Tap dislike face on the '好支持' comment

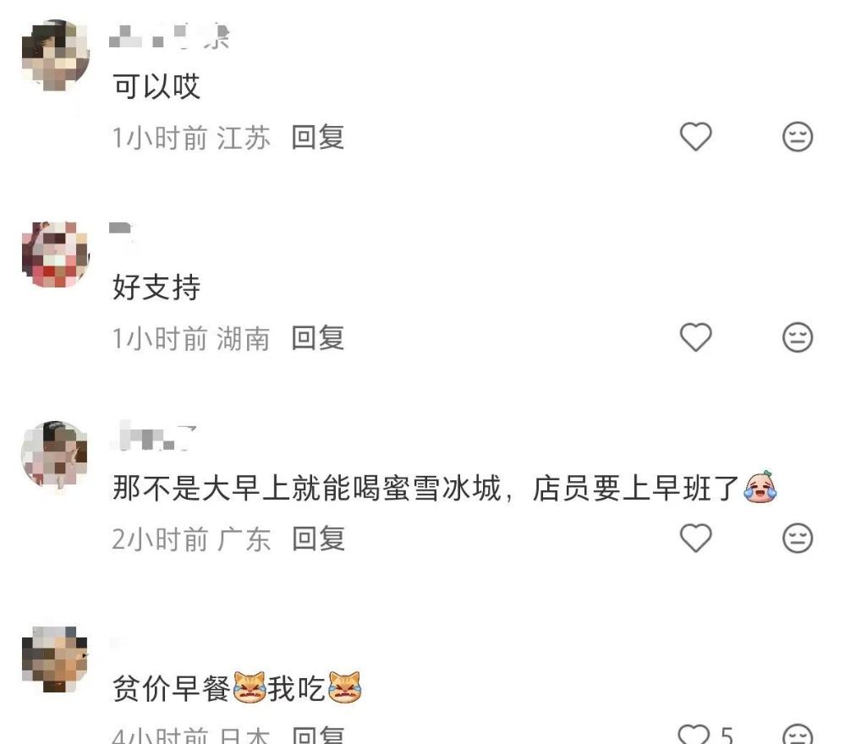[x=798, y=338]
